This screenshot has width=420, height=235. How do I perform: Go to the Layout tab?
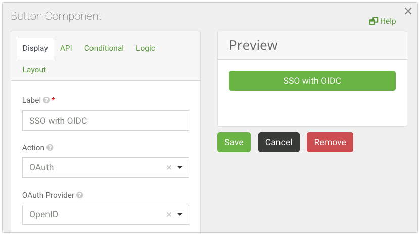34,70
